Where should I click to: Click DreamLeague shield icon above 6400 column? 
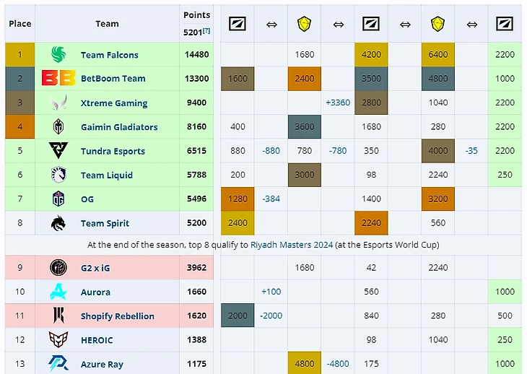click(438, 24)
